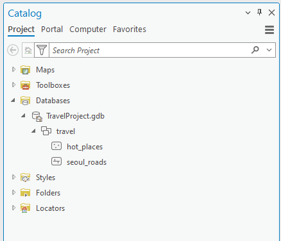Screen dimensions: 281x241
Task: Switch to the Computer tab
Action: point(88,29)
